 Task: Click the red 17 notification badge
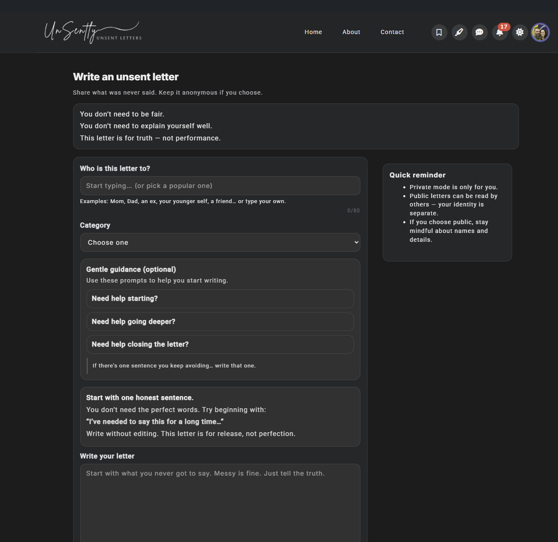pos(504,27)
